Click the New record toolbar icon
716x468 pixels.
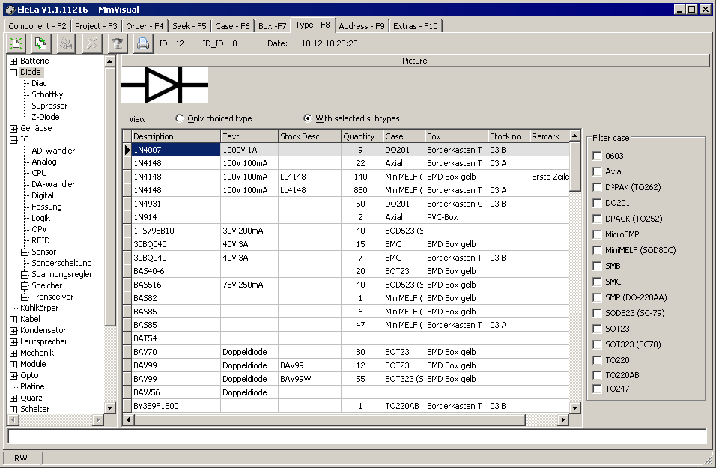(16, 43)
